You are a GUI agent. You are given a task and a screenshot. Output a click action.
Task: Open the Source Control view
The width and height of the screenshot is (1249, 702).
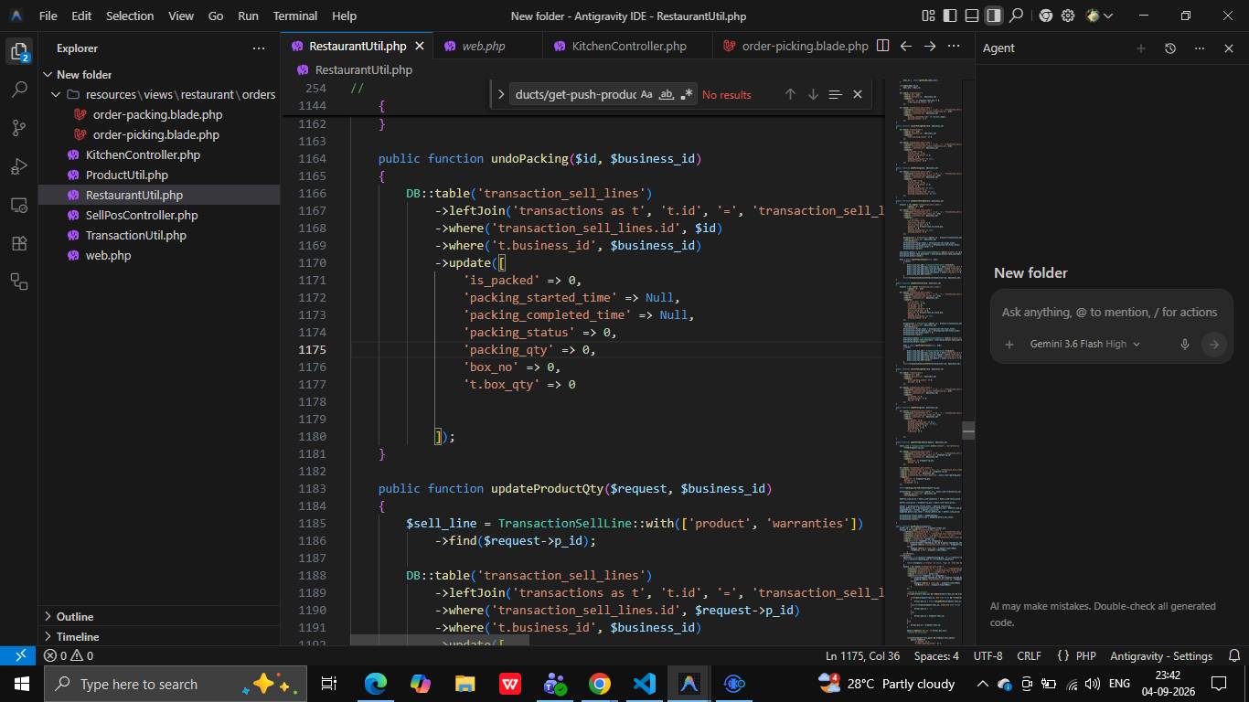pos(19,128)
